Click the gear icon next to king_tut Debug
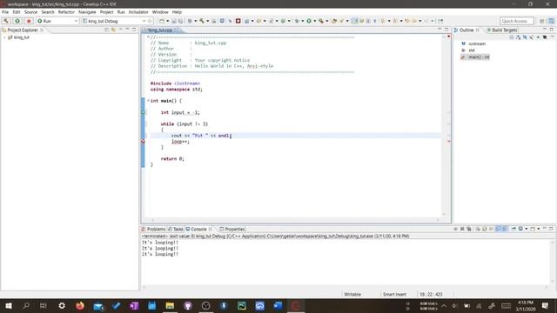 [150, 21]
